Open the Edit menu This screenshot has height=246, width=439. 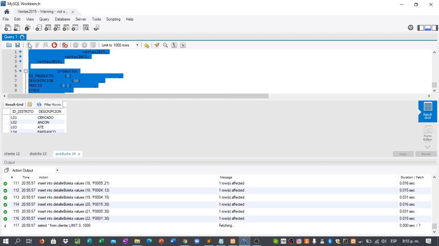click(17, 19)
